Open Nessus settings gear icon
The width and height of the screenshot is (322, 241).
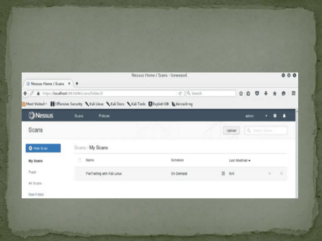tap(275, 116)
